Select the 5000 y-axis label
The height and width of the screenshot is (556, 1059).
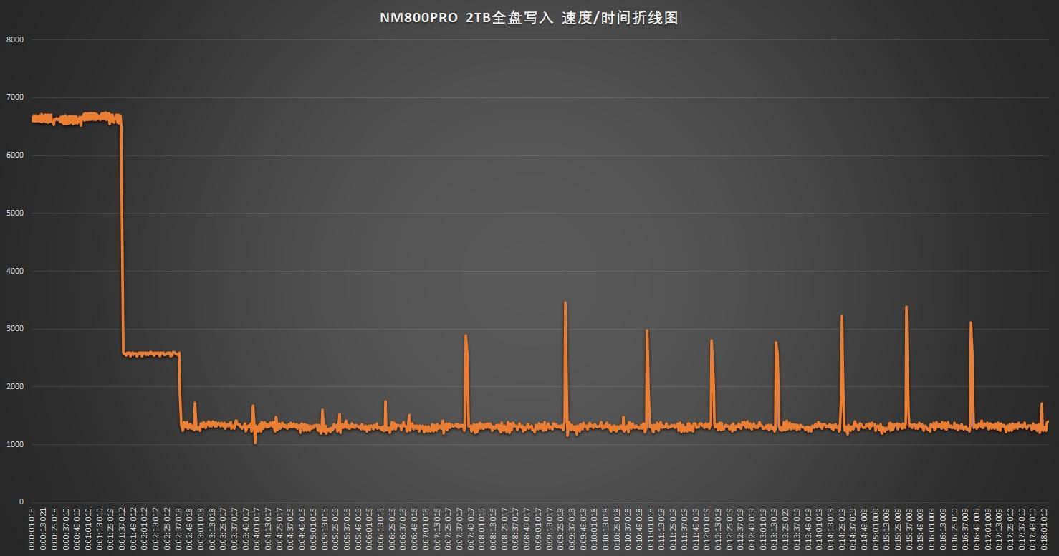click(x=15, y=213)
